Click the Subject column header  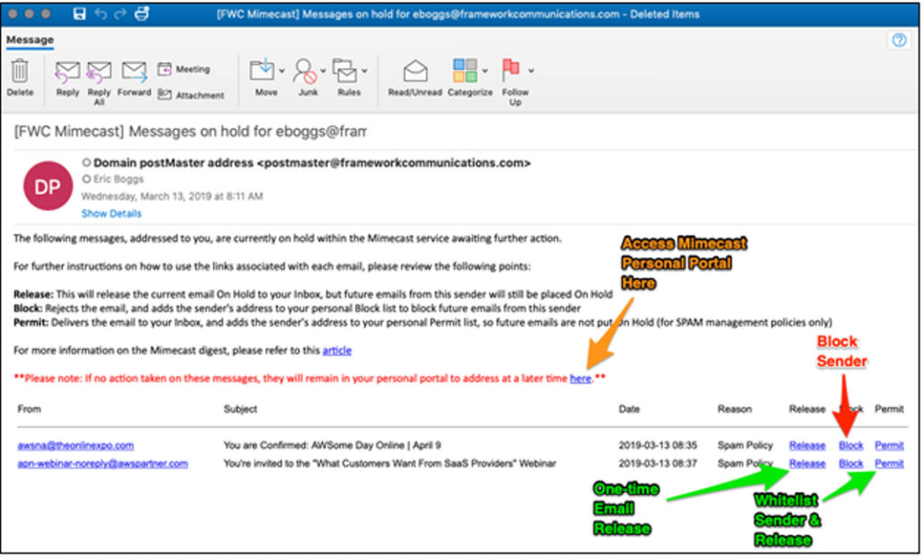[x=240, y=408]
